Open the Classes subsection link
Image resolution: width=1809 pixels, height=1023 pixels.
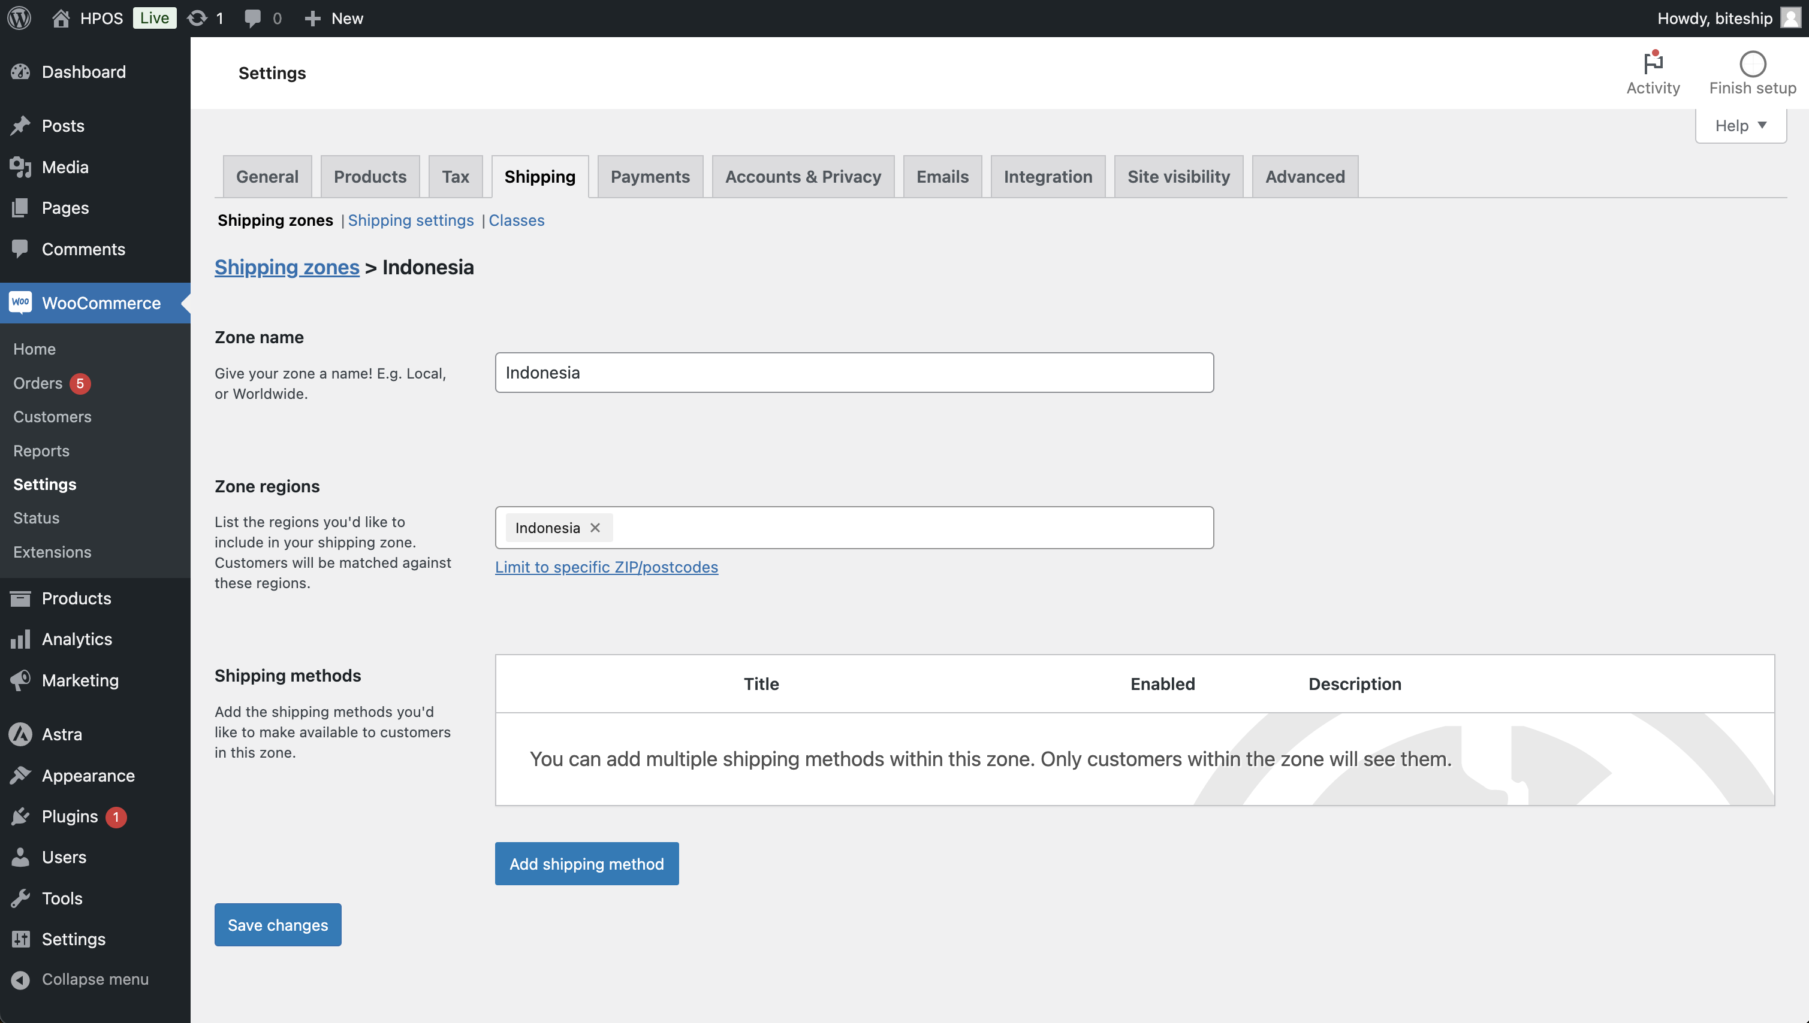coord(517,220)
